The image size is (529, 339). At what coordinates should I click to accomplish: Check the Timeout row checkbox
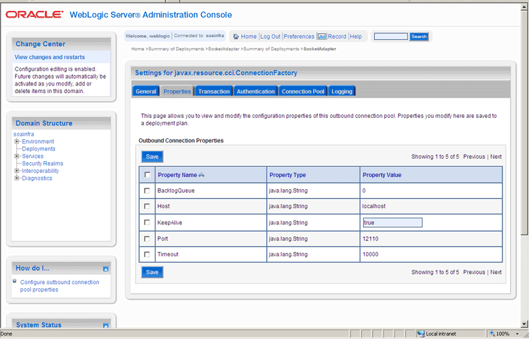(x=147, y=254)
